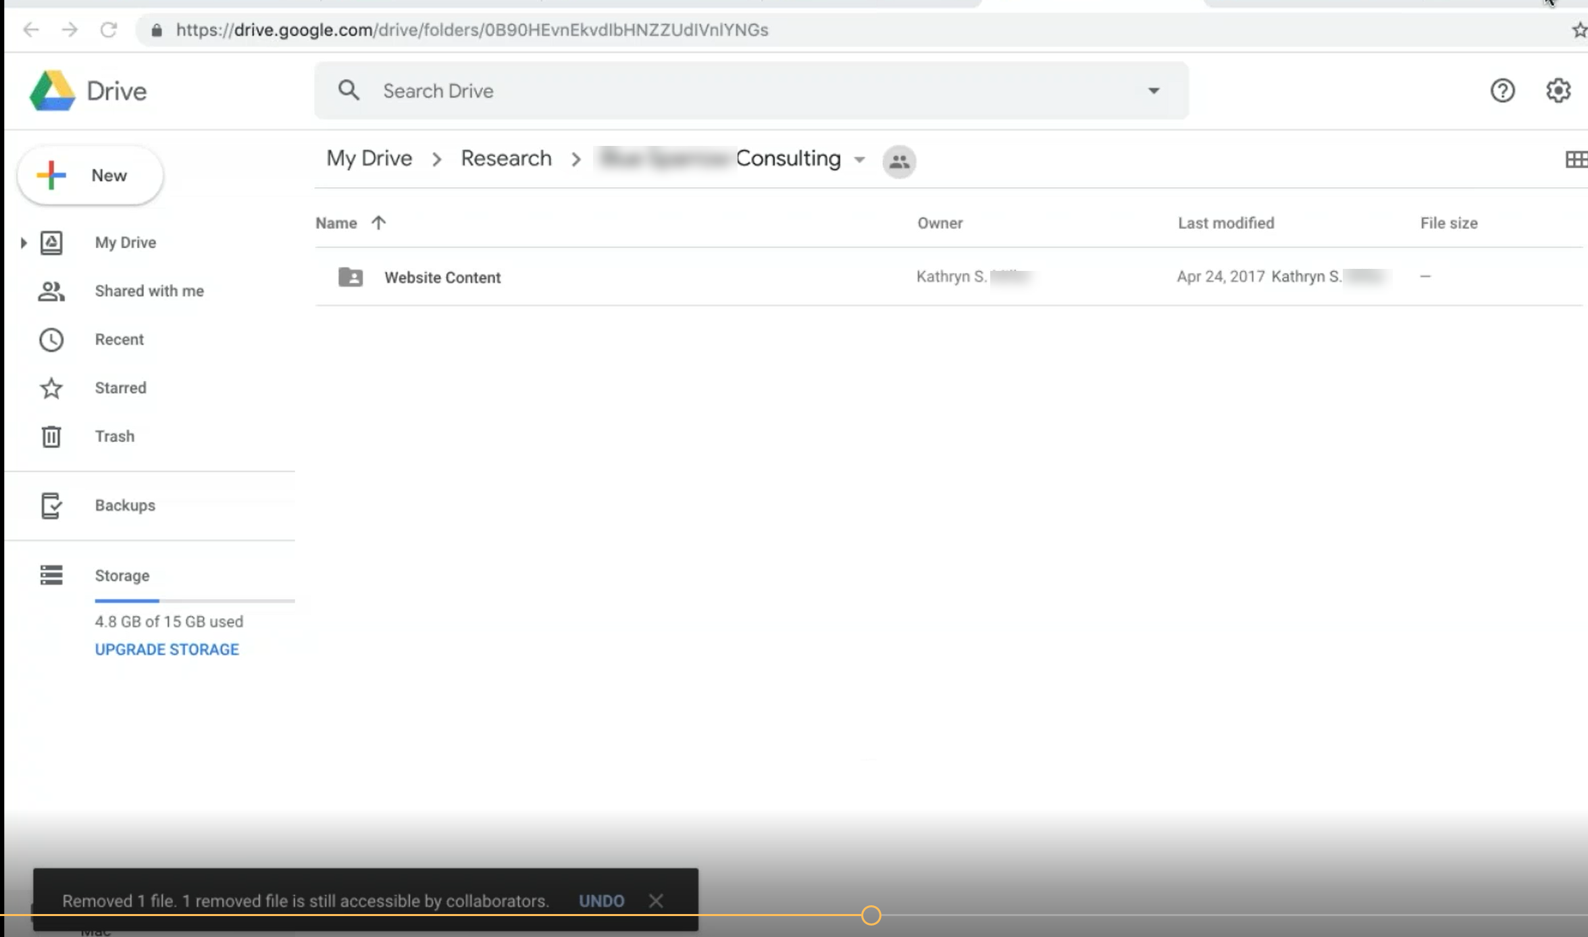Reverse sort with Name arrow icon
The image size is (1588, 937).
(378, 222)
